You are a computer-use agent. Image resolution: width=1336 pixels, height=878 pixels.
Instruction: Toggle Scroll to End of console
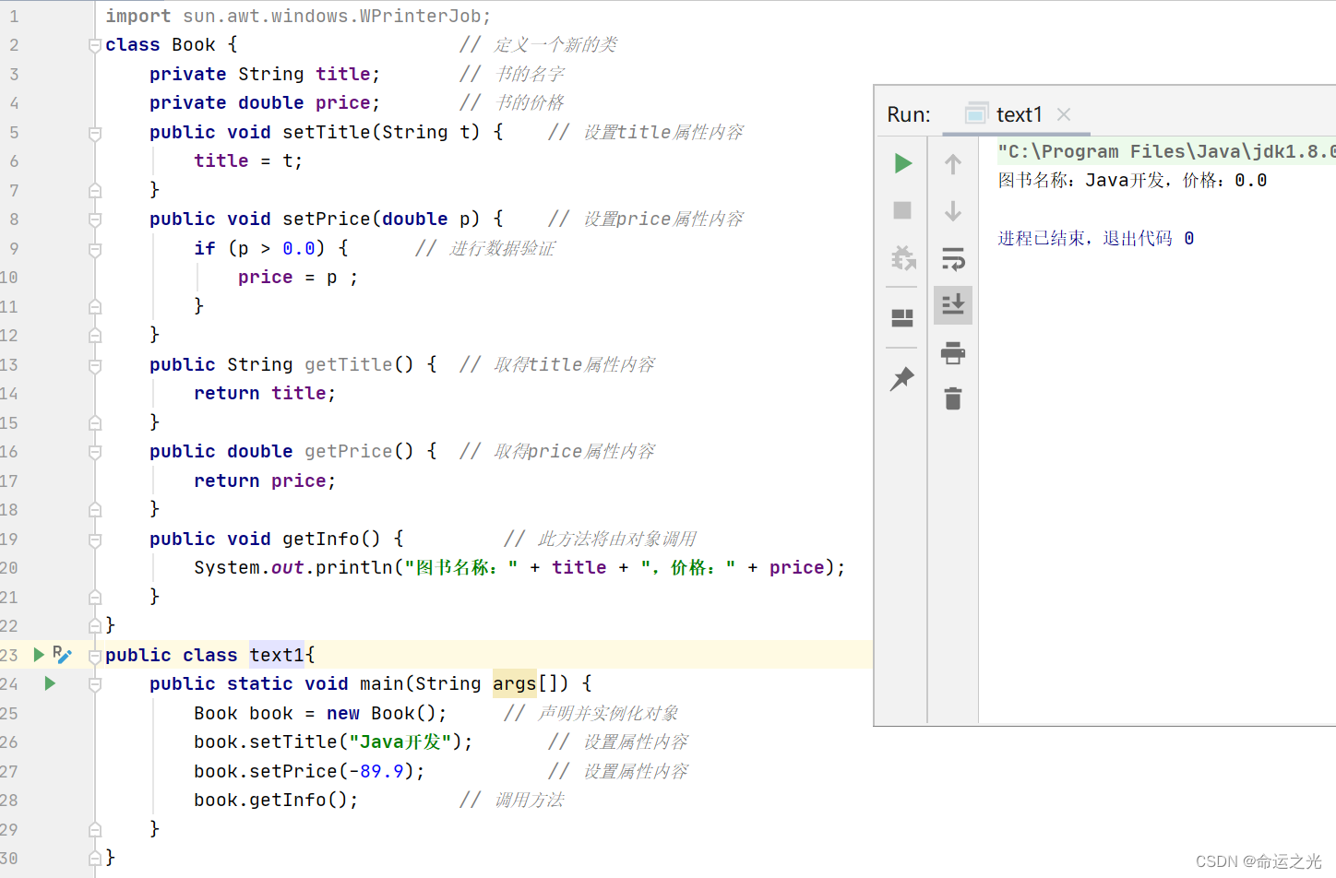coord(953,304)
